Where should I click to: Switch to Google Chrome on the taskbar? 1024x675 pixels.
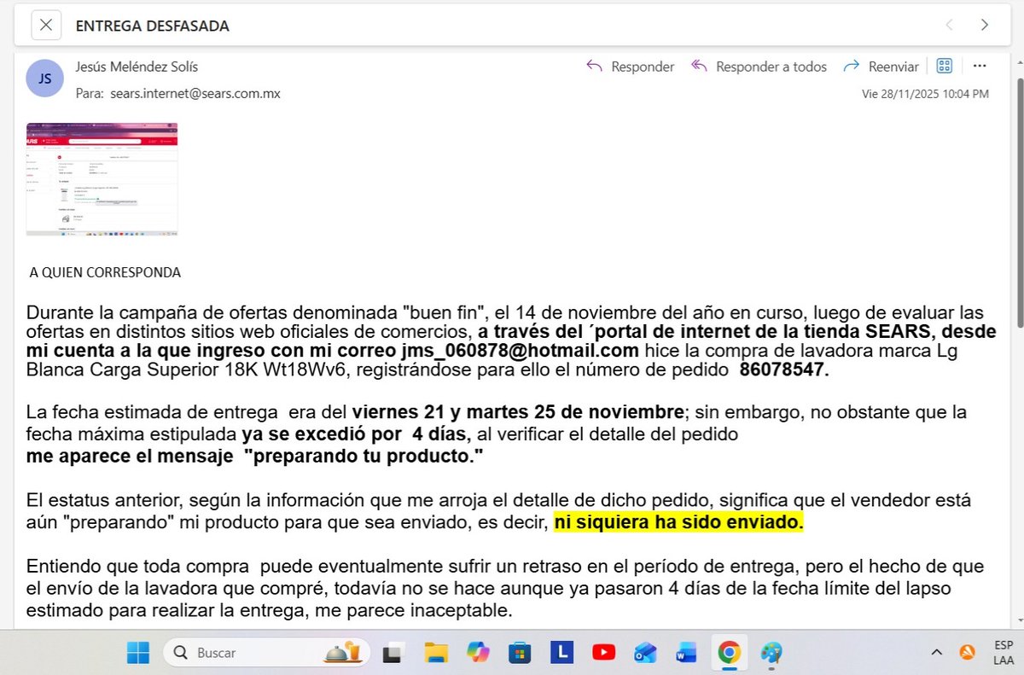tap(729, 653)
